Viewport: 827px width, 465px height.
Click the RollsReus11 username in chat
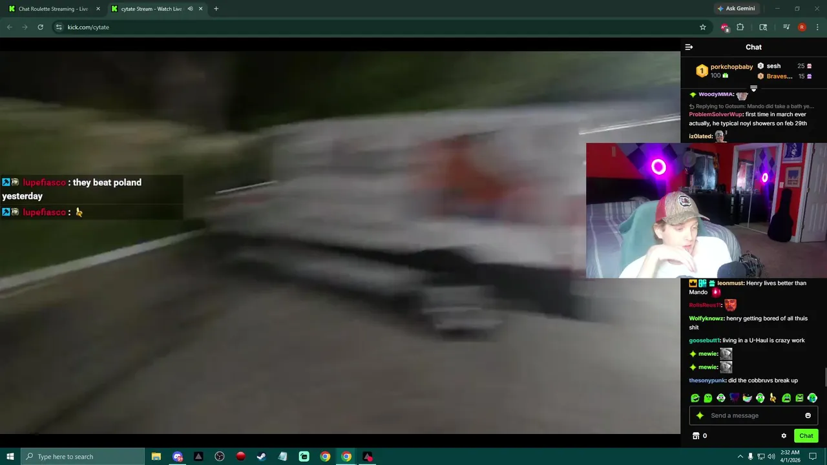coord(704,305)
